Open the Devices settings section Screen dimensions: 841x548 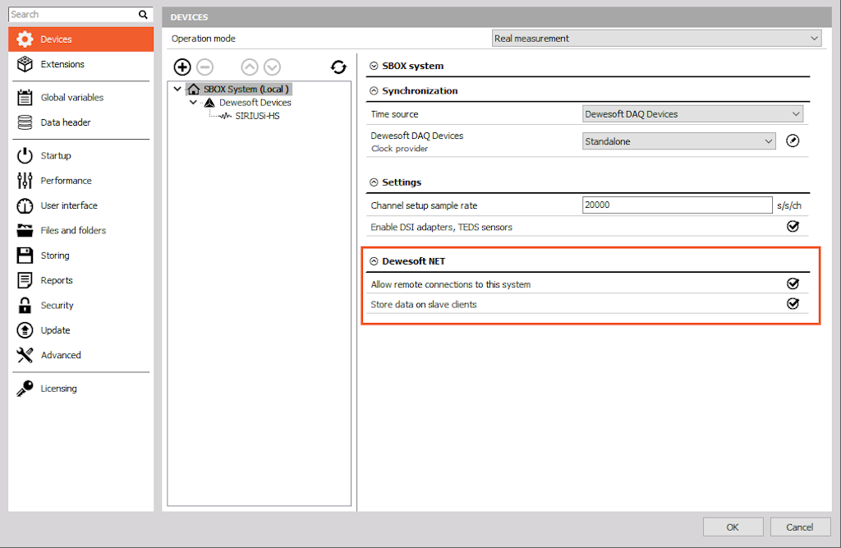(80, 39)
